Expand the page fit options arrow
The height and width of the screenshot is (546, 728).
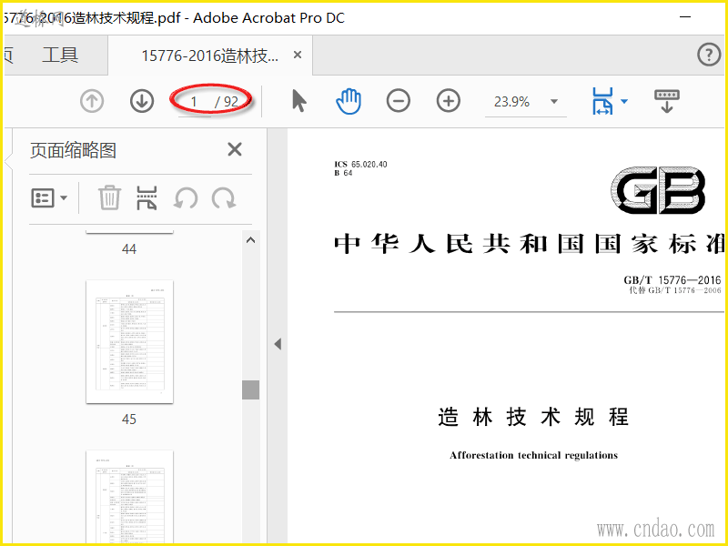coord(624,101)
